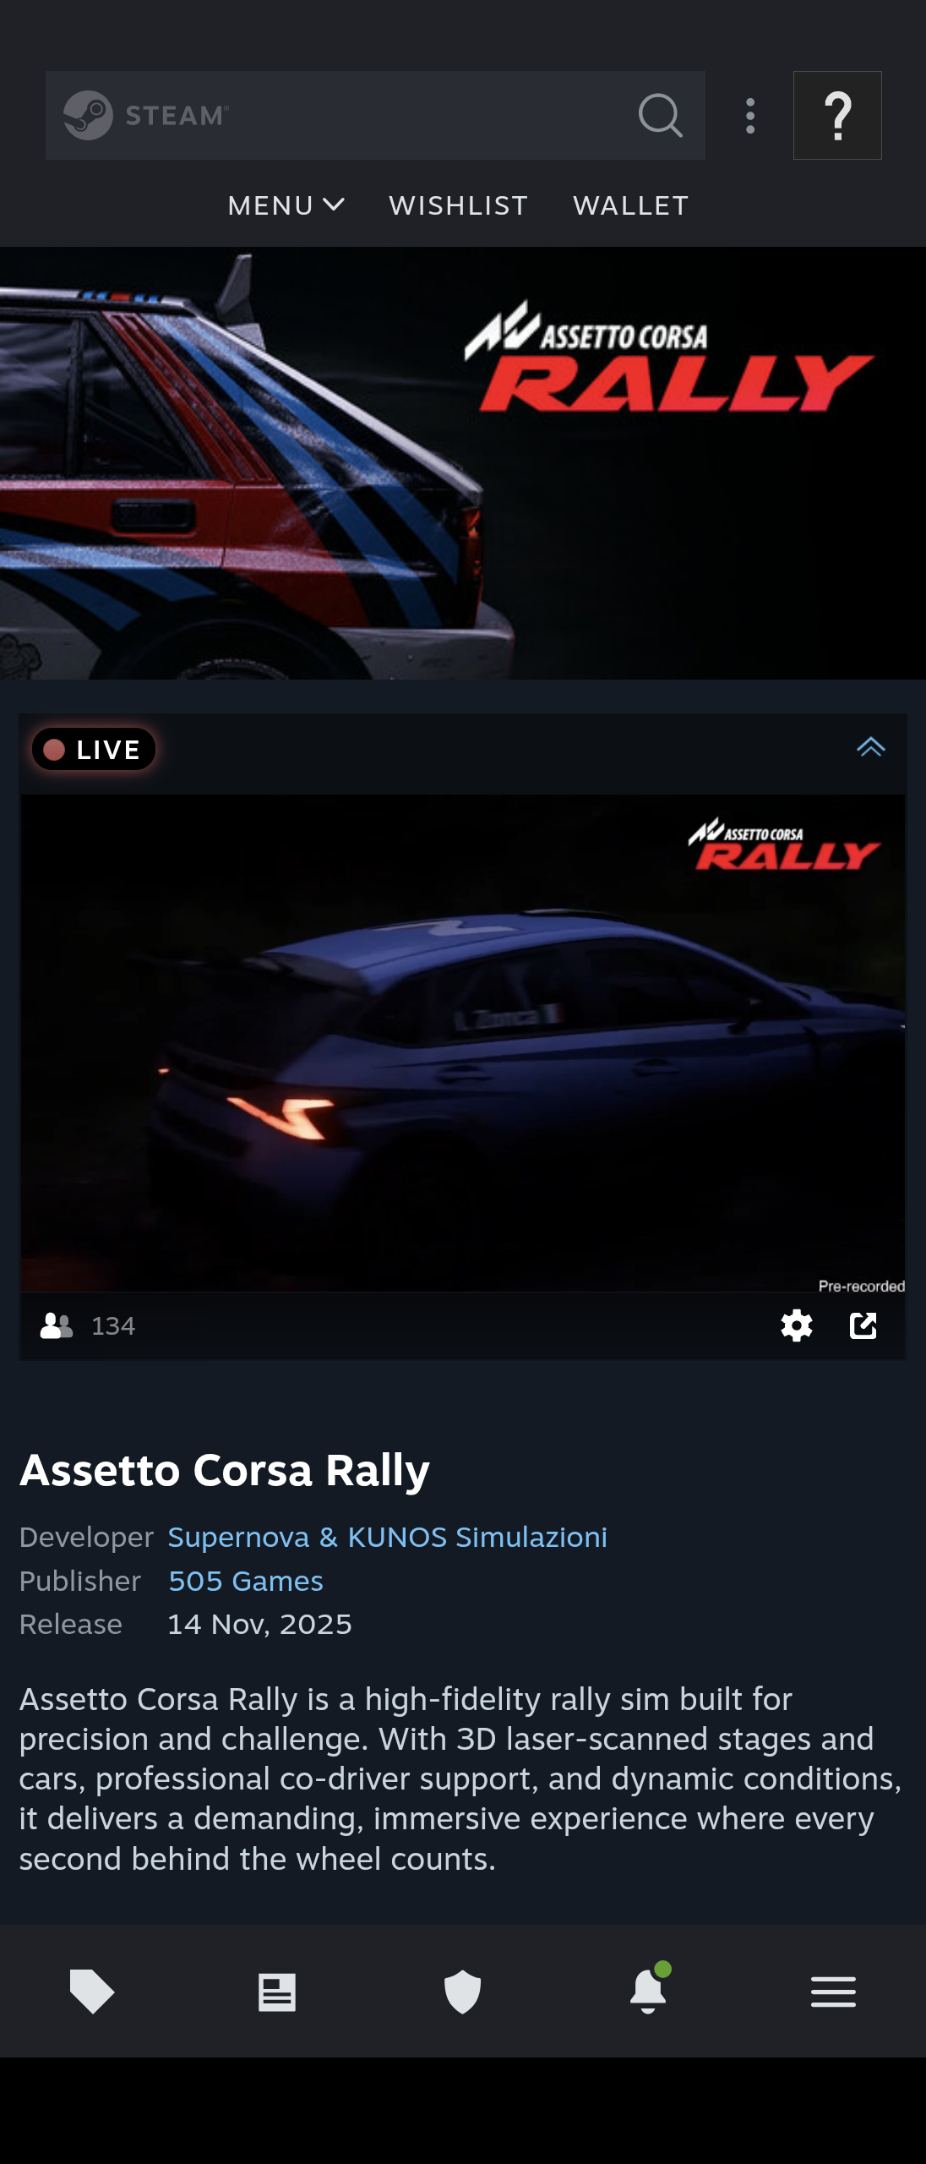
Task: Open the store tag tab
Action: click(91, 1992)
